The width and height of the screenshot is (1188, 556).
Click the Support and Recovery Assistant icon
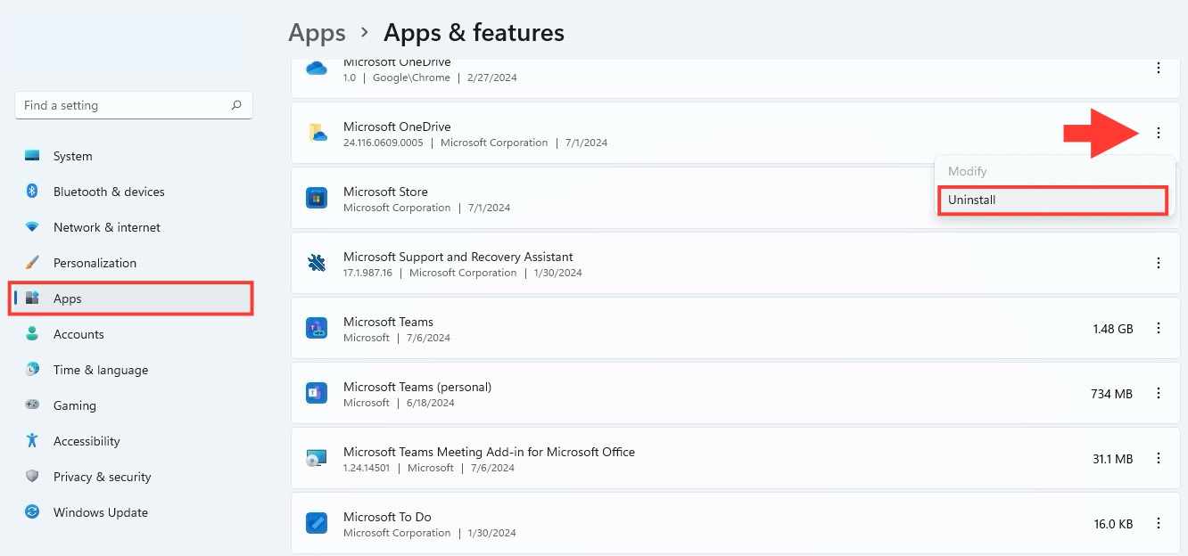click(x=317, y=263)
